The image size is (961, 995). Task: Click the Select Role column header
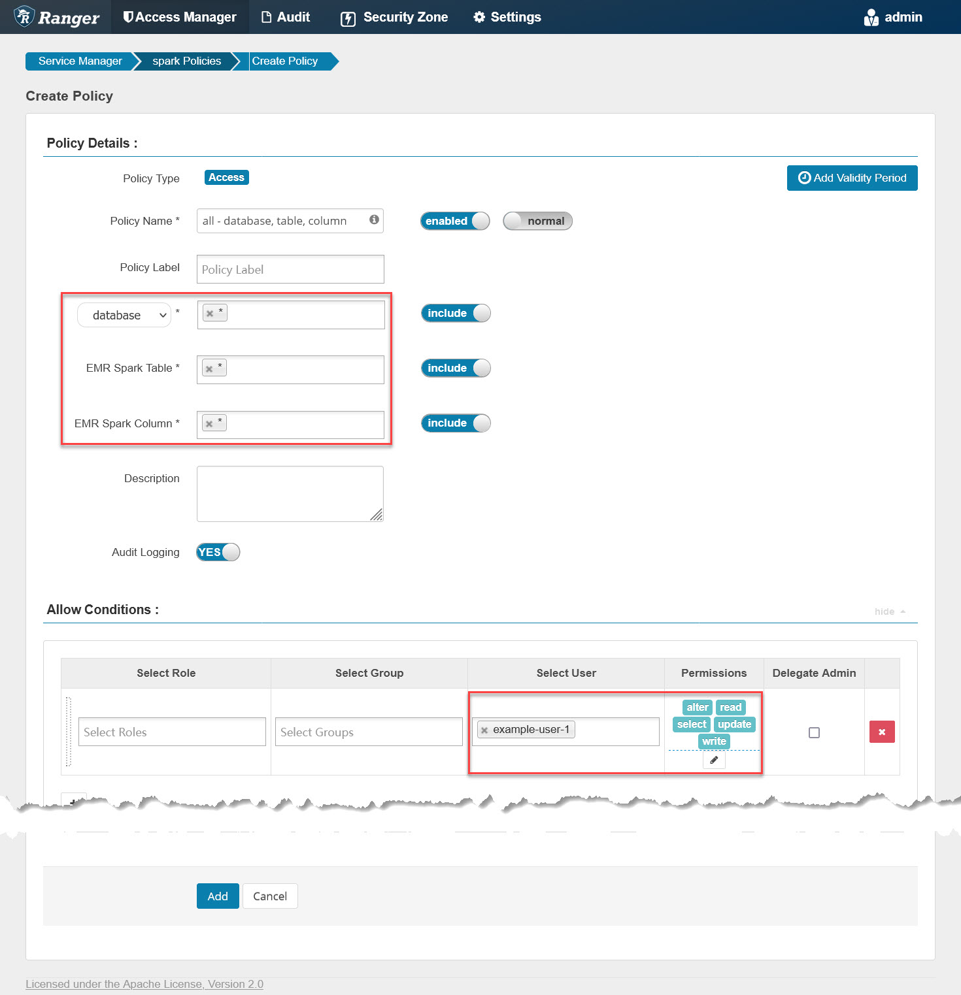point(166,673)
